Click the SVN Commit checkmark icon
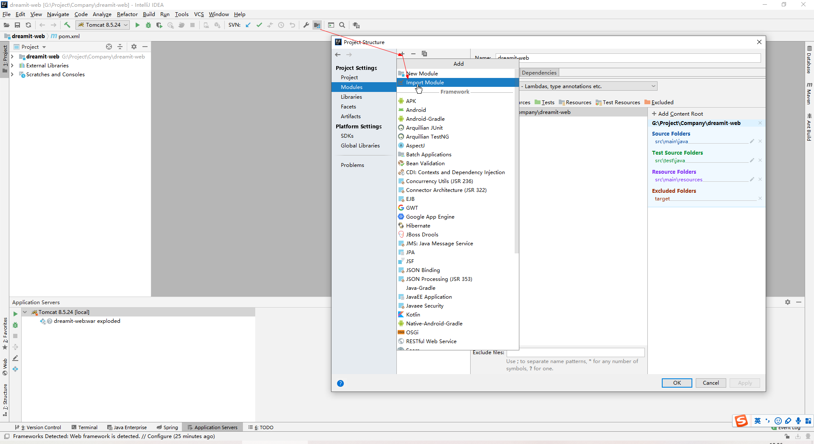The height and width of the screenshot is (444, 814). (x=259, y=25)
